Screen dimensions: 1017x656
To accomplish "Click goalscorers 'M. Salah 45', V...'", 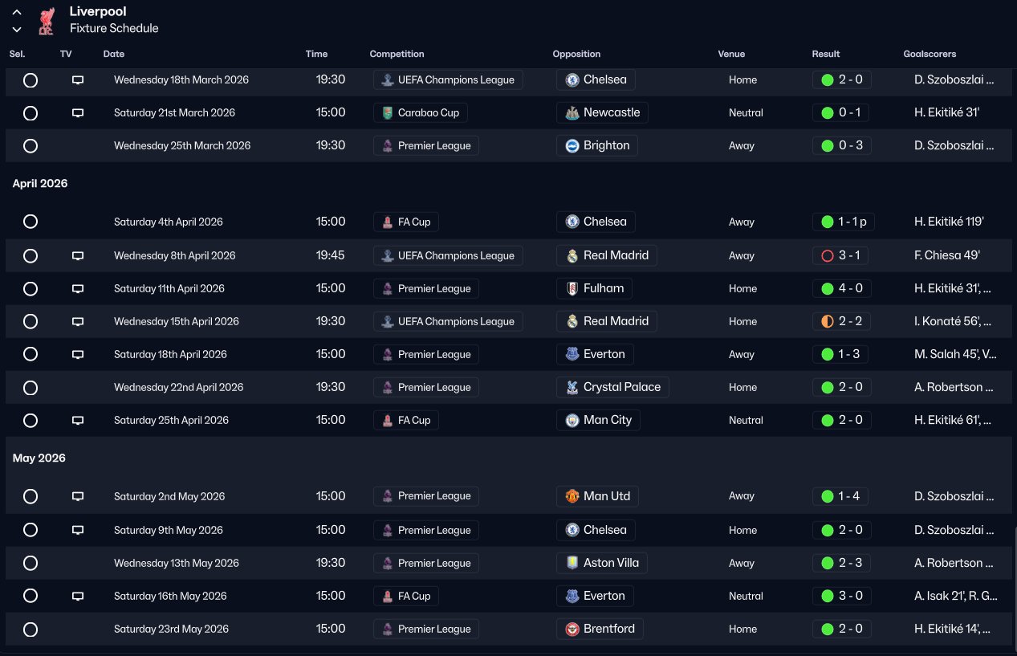I will pos(956,354).
